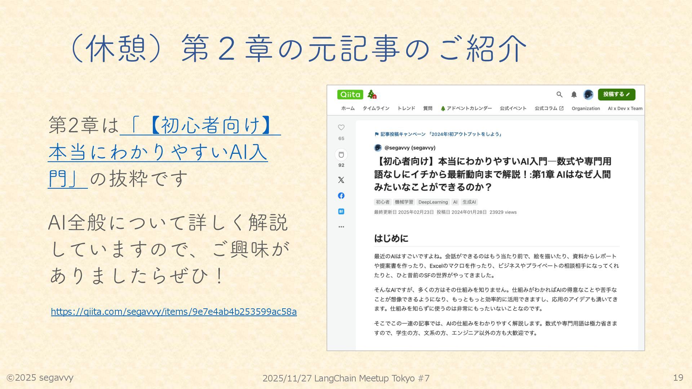The image size is (692, 389).
Task: Click the Christmas tree icon beside Qiita logo
Action: pos(372,94)
